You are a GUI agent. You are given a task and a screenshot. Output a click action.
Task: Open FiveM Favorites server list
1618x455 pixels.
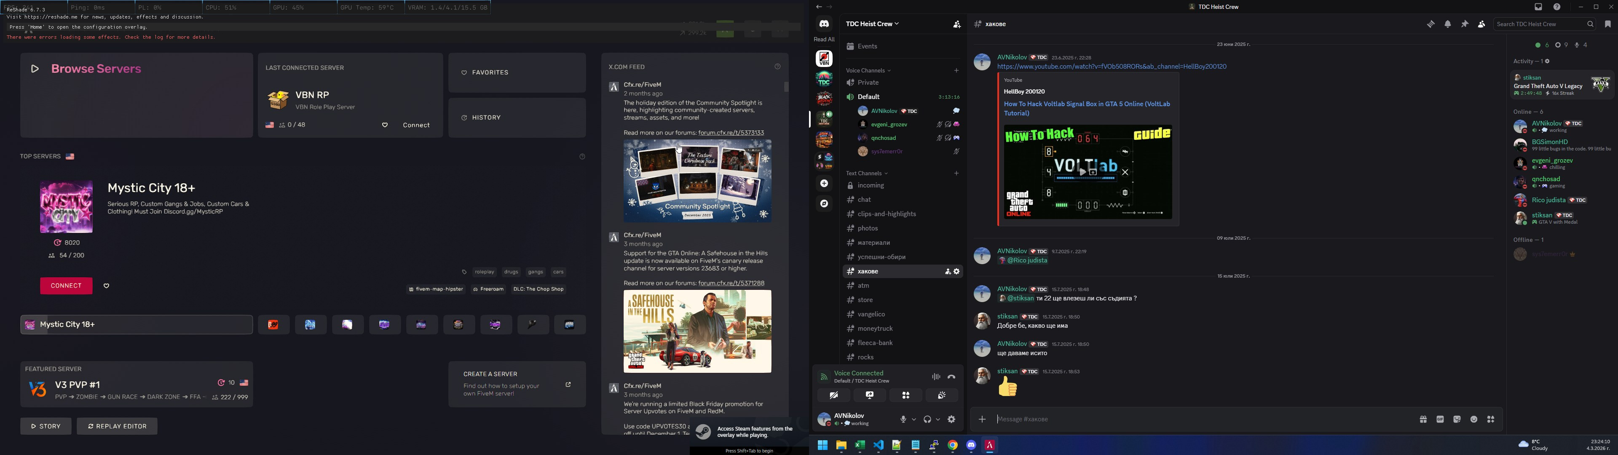tap(517, 73)
